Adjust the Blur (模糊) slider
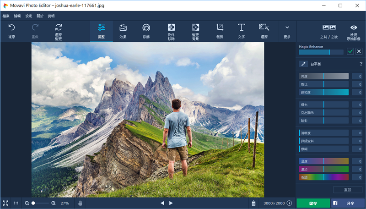This screenshot has width=366, height=209. tap(324, 149)
